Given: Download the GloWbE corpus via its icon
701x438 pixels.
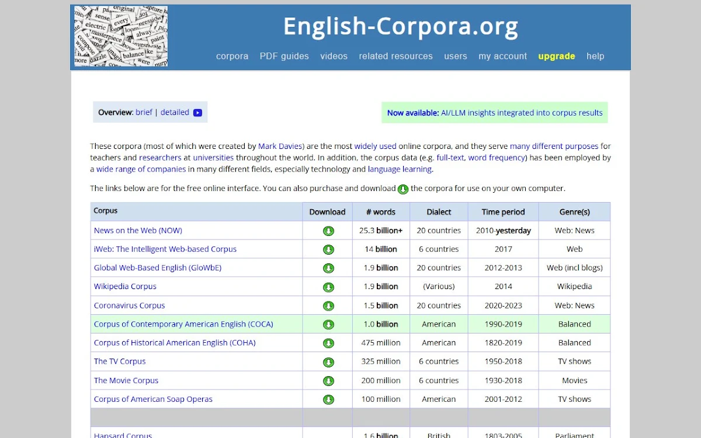Looking at the screenshot, I should coord(328,268).
